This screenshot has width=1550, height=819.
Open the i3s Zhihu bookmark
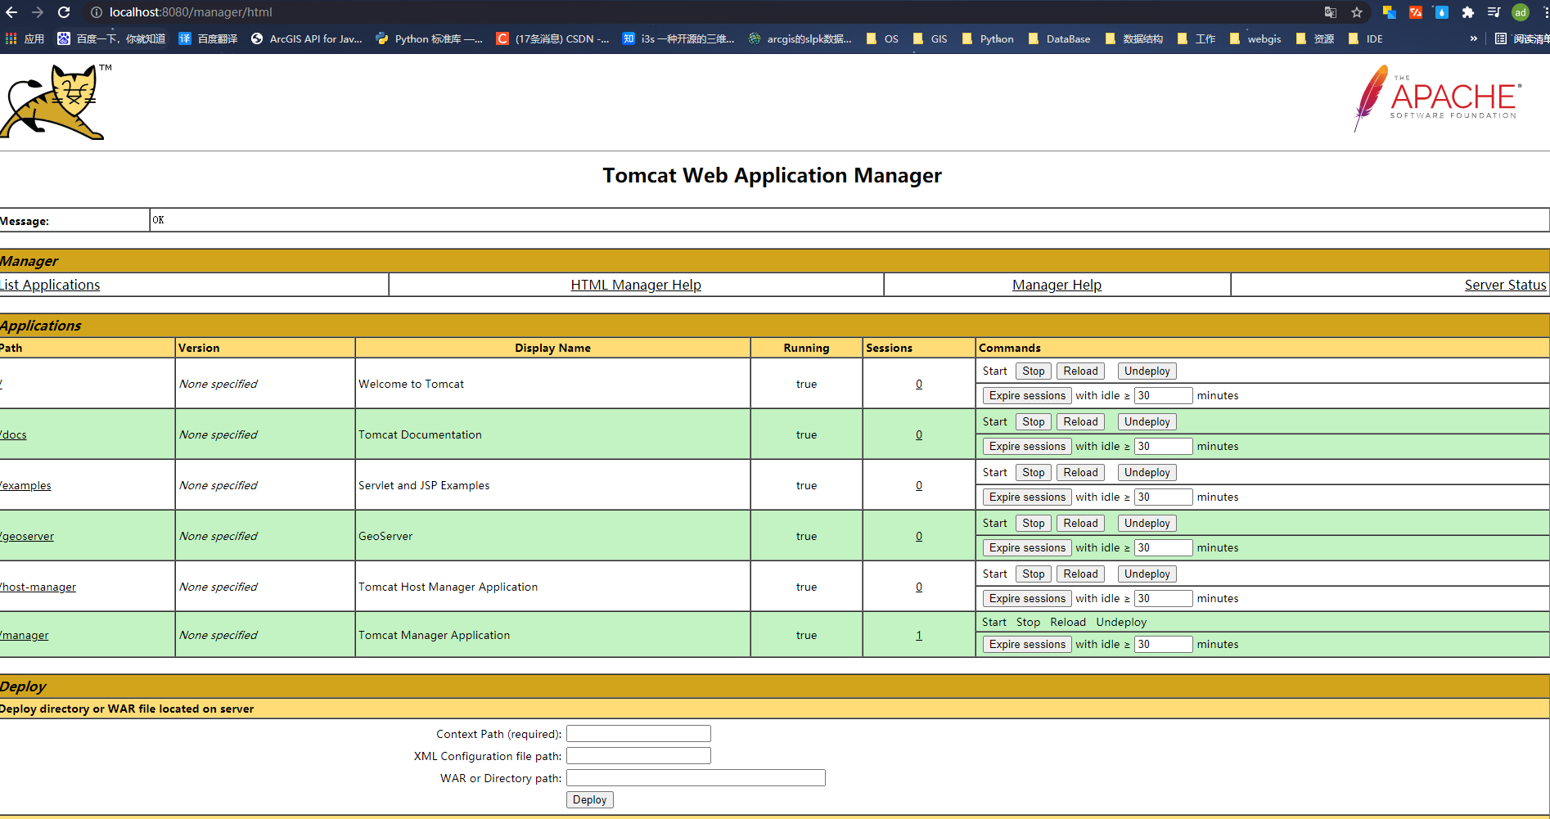click(x=678, y=38)
